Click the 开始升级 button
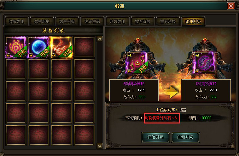This screenshot has width=239, height=156. [x=156, y=137]
